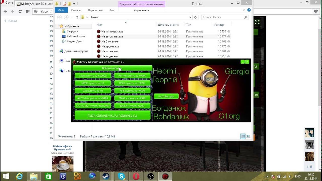Click АКСУ-74 купить за x9999 button
The height and width of the screenshot is (181, 322).
(x=93, y=98)
